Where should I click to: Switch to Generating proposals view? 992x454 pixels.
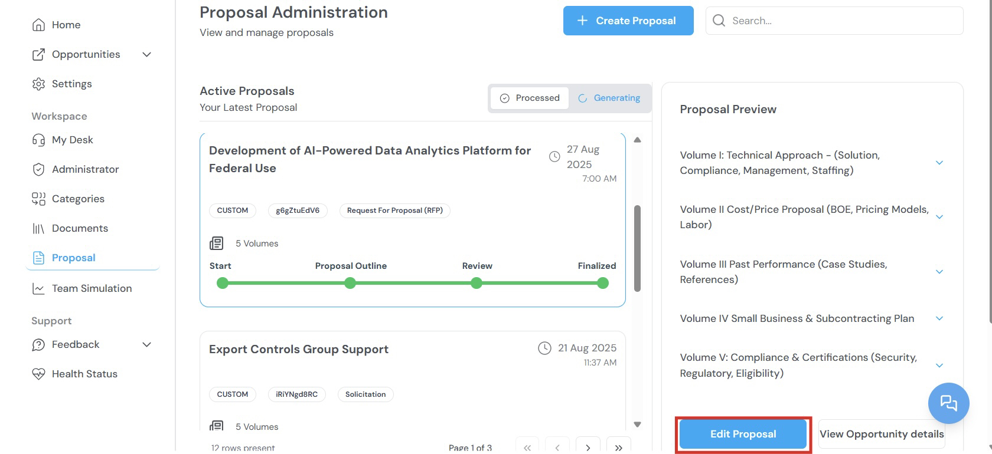(609, 98)
